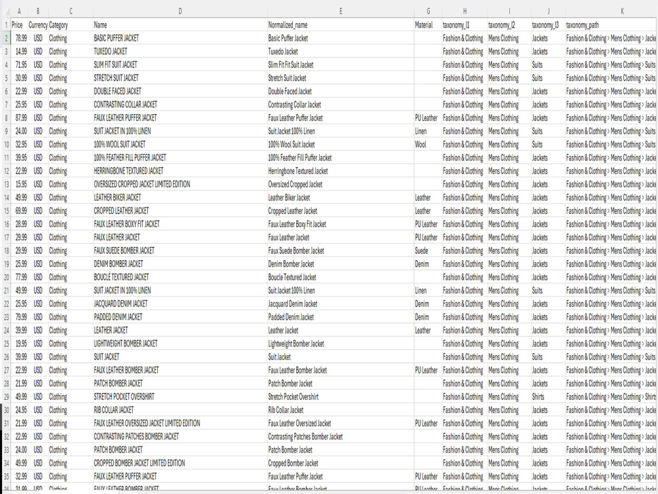Click the 'Currency' header cell
The width and height of the screenshot is (658, 494).
(38, 25)
